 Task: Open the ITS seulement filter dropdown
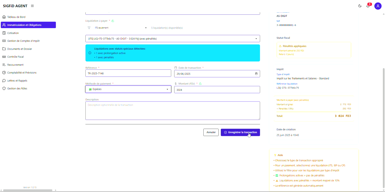click(x=120, y=28)
